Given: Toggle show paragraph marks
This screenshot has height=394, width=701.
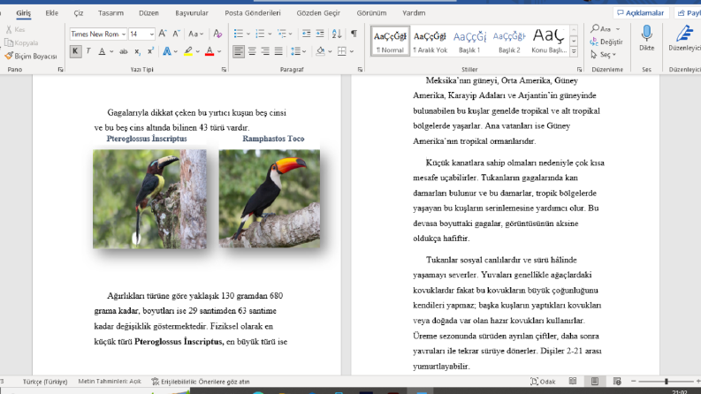Looking at the screenshot, I should (x=354, y=34).
